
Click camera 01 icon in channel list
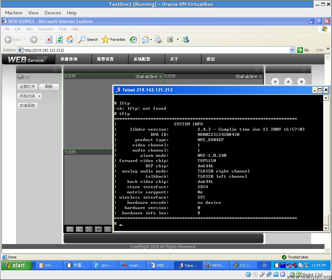pyautogui.click(x=21, y=77)
